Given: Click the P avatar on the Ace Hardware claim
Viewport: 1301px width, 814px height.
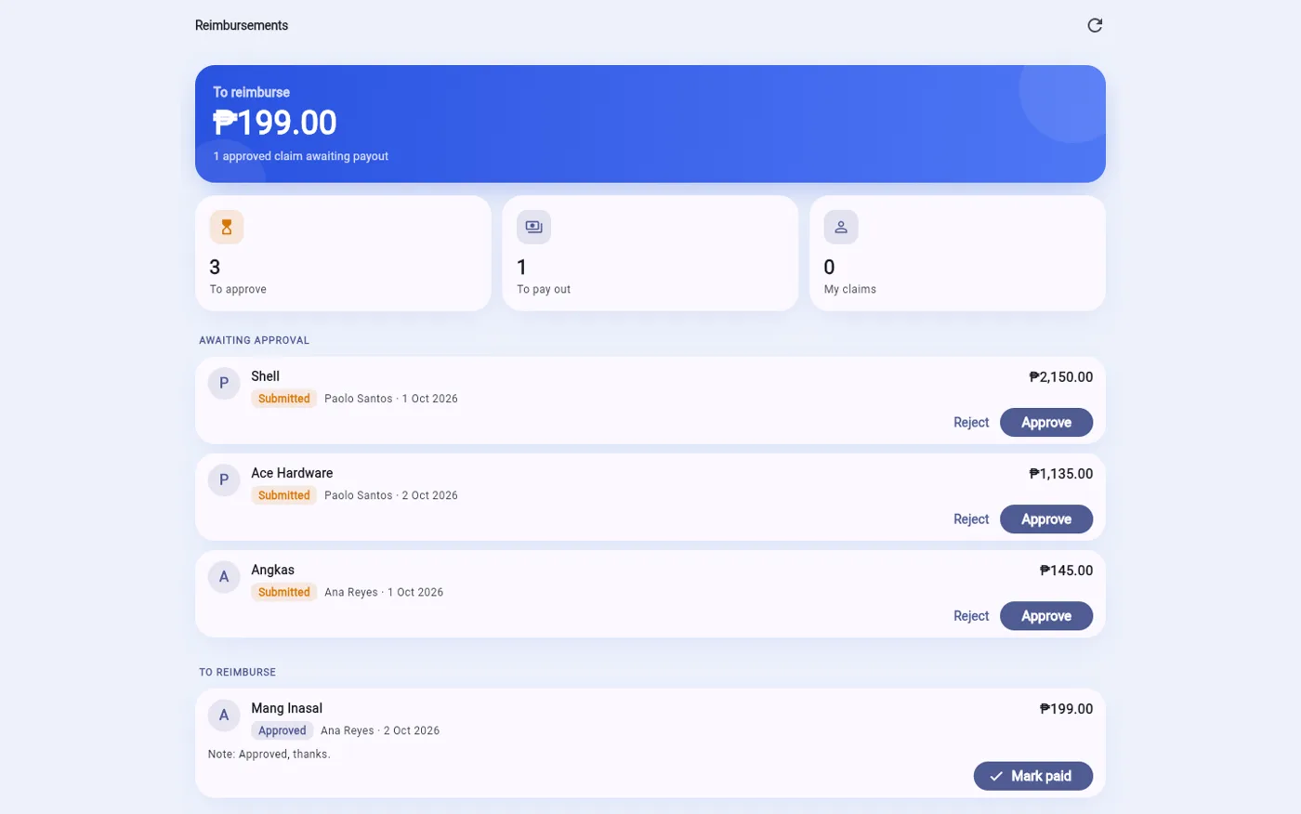Looking at the screenshot, I should coord(224,479).
